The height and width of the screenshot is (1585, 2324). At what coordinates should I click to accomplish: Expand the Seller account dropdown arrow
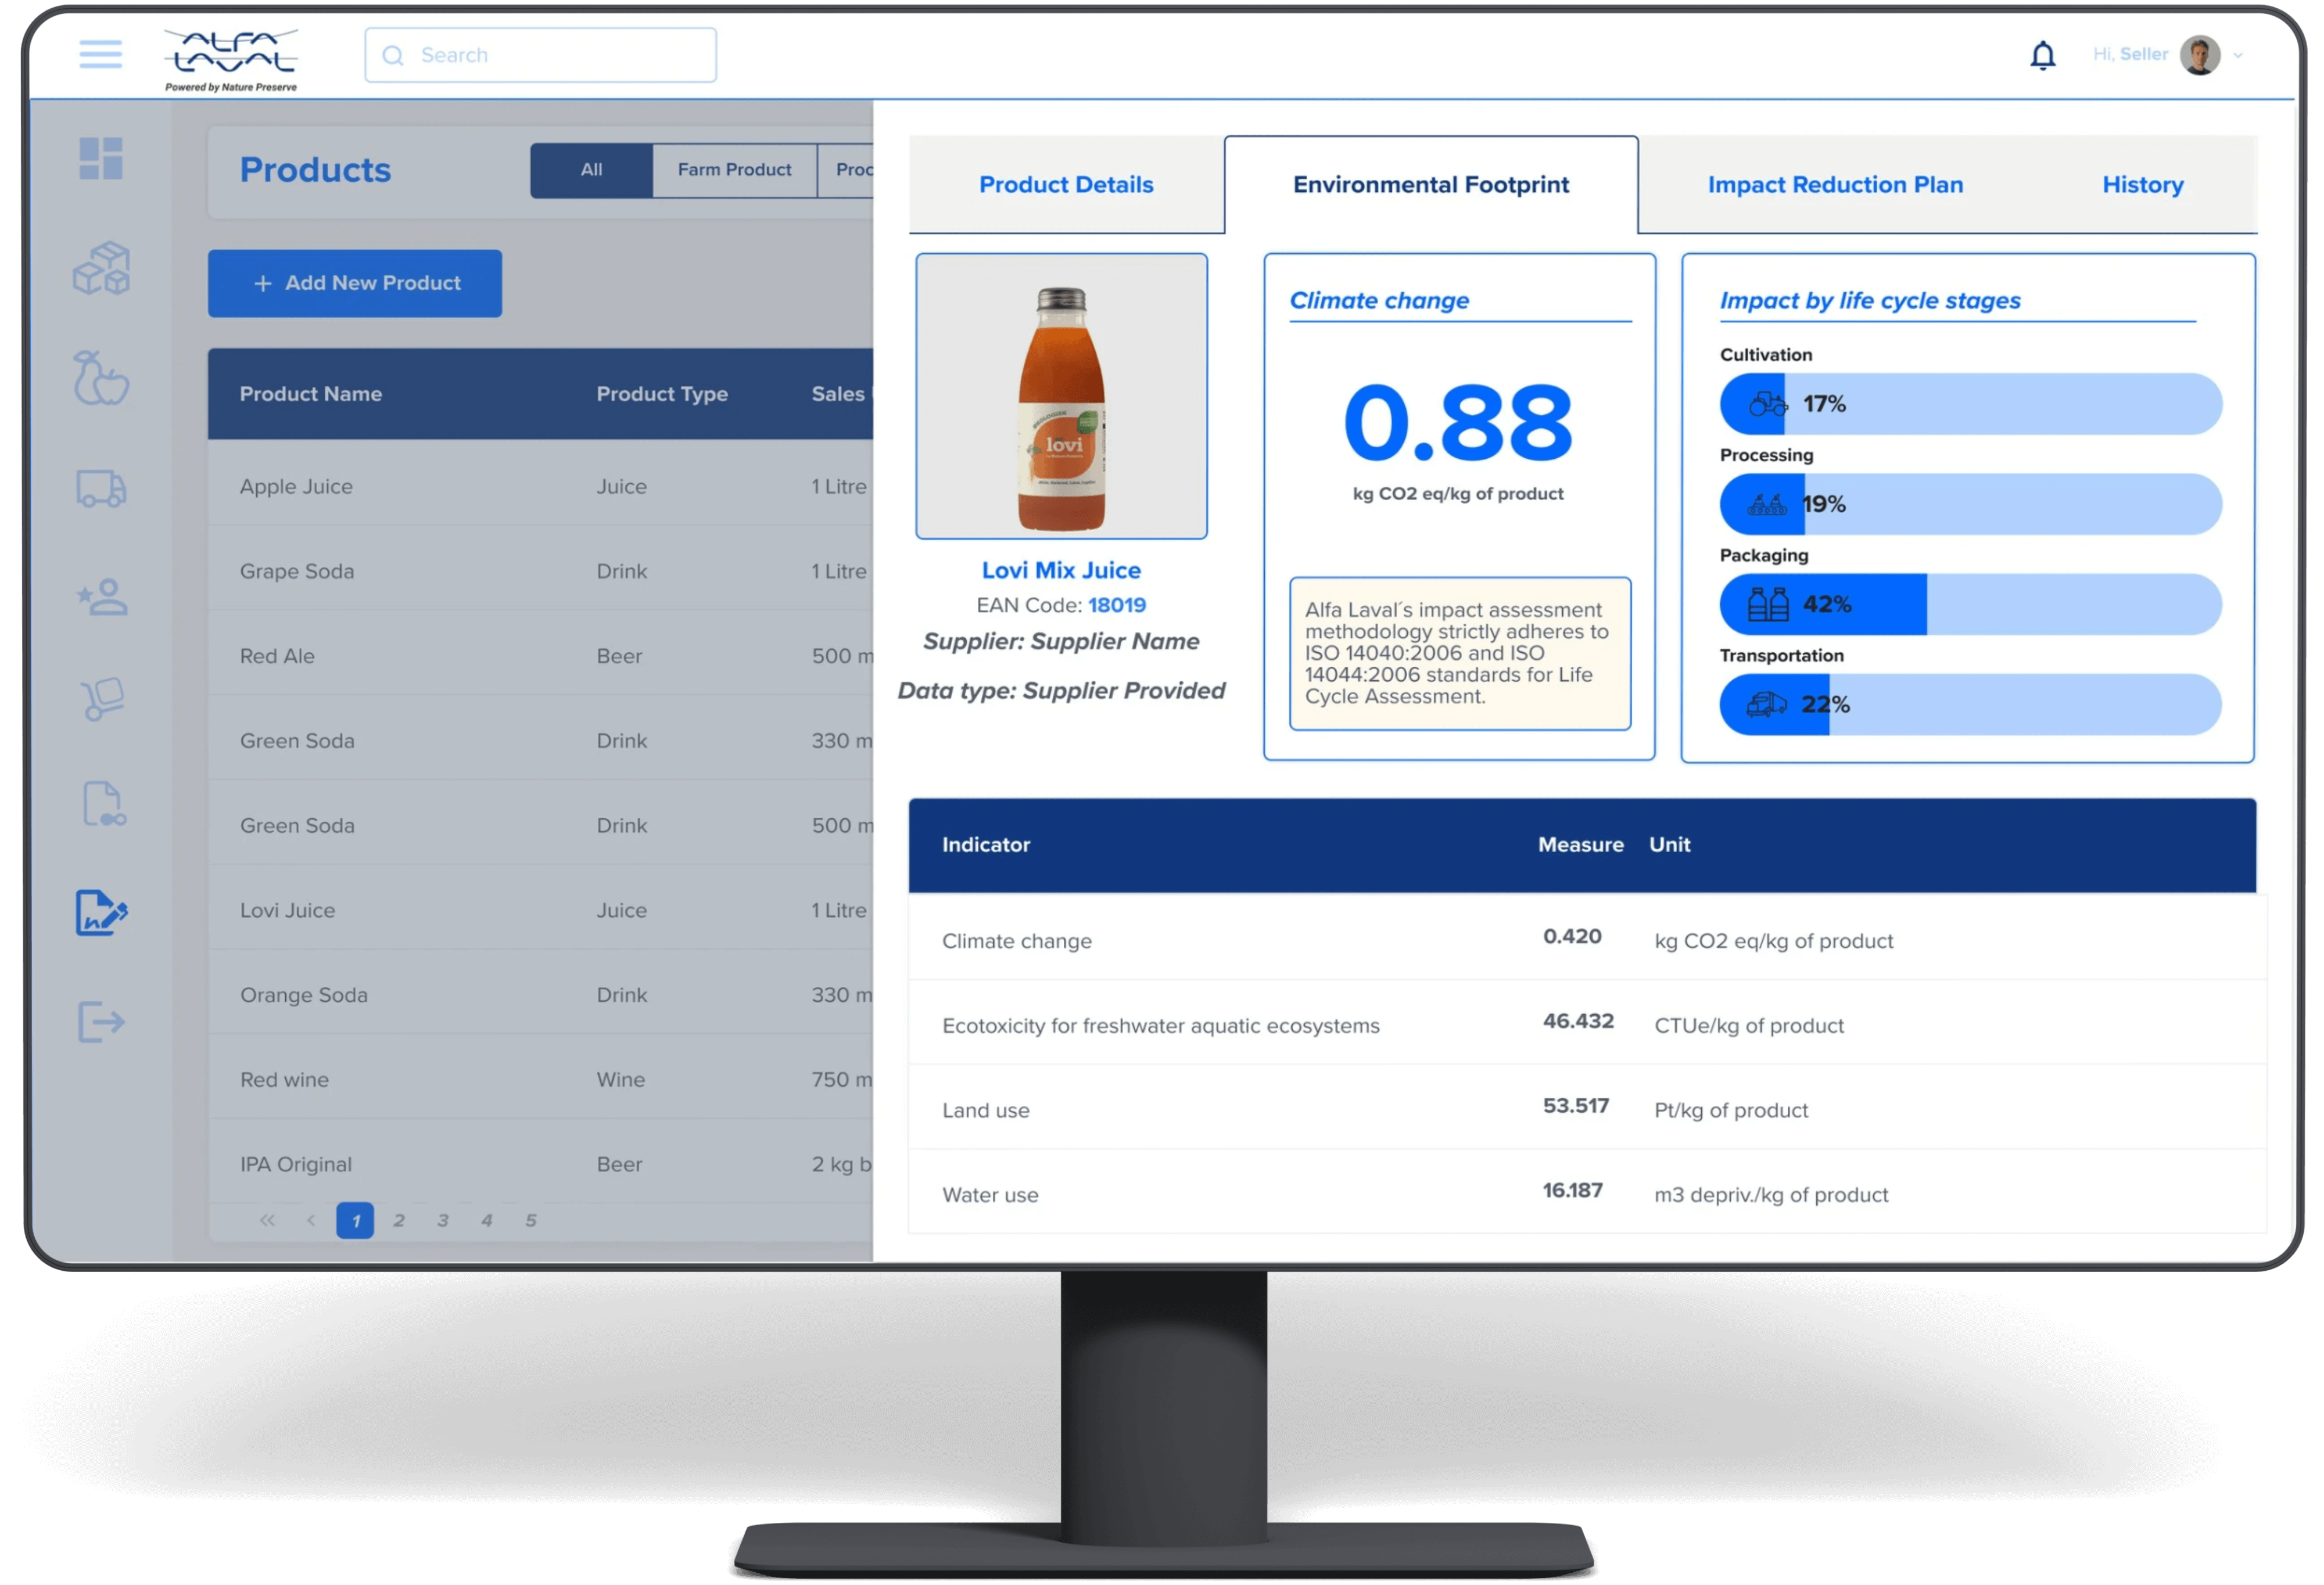tap(2238, 56)
